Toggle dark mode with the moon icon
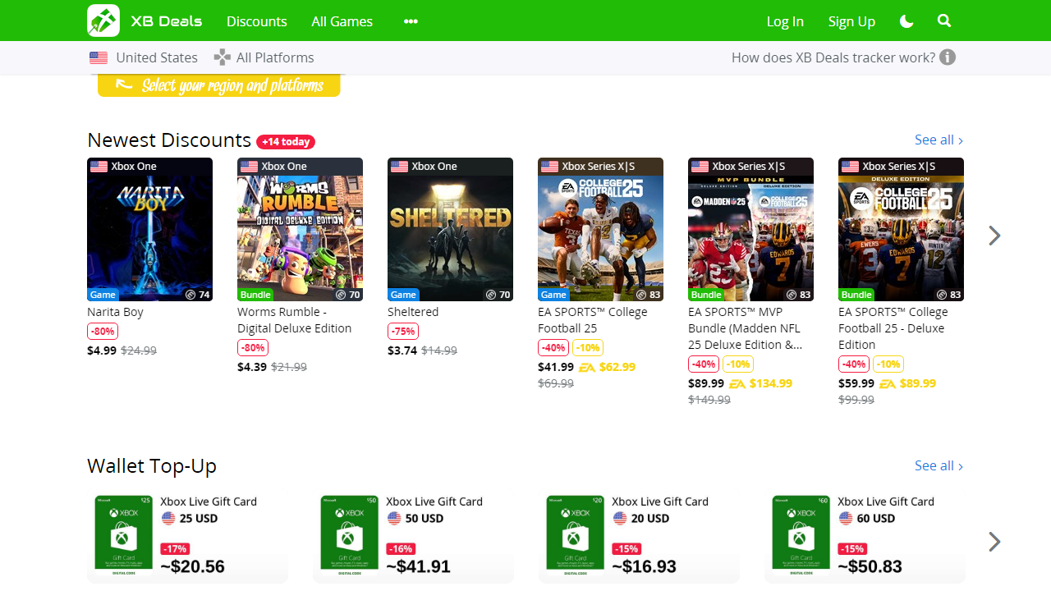This screenshot has width=1051, height=591. [x=906, y=21]
